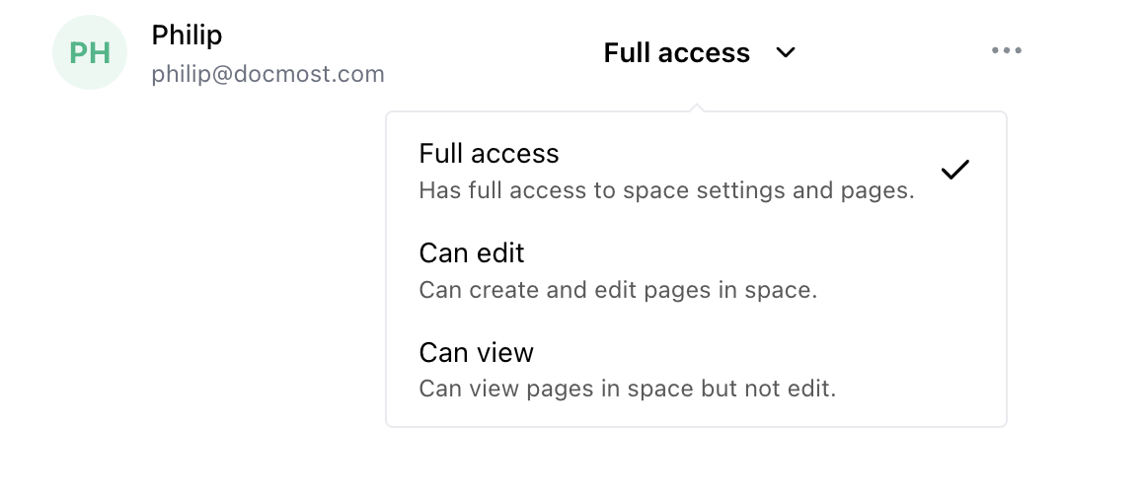The width and height of the screenshot is (1143, 497).
Task: Click Philip's green PH avatar
Action: [x=90, y=52]
